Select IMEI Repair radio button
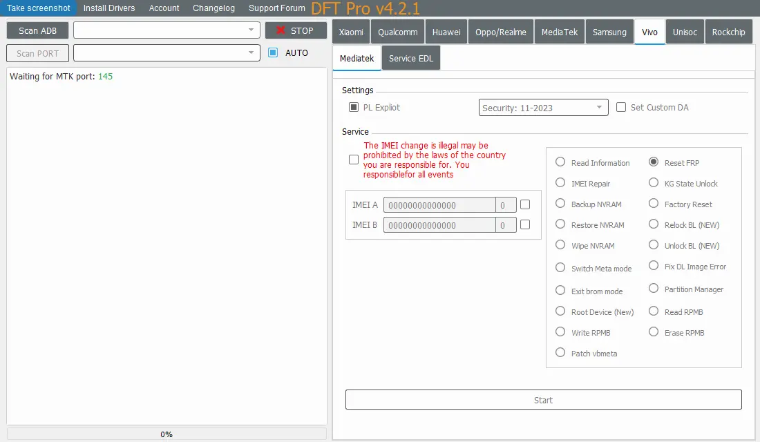This screenshot has width=760, height=442. pos(560,183)
